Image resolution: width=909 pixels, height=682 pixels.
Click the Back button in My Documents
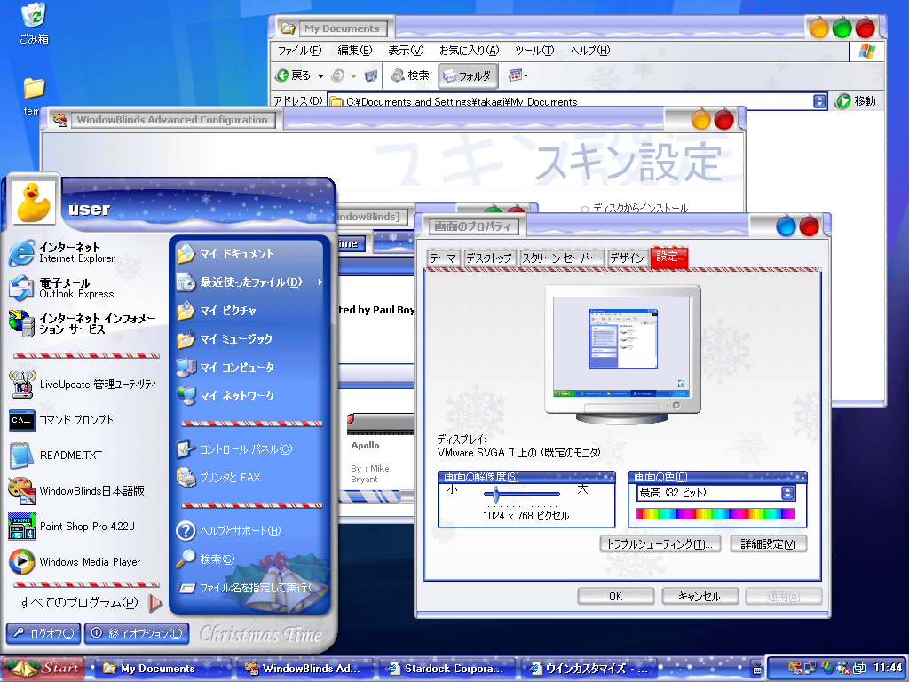point(293,75)
